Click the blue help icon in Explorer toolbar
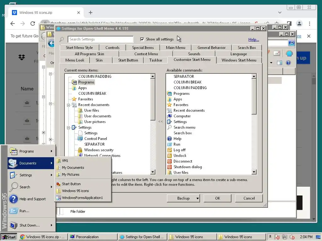 (x=288, y=63)
